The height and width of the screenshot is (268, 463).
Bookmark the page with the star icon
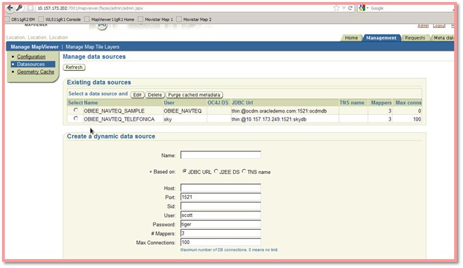point(336,8)
